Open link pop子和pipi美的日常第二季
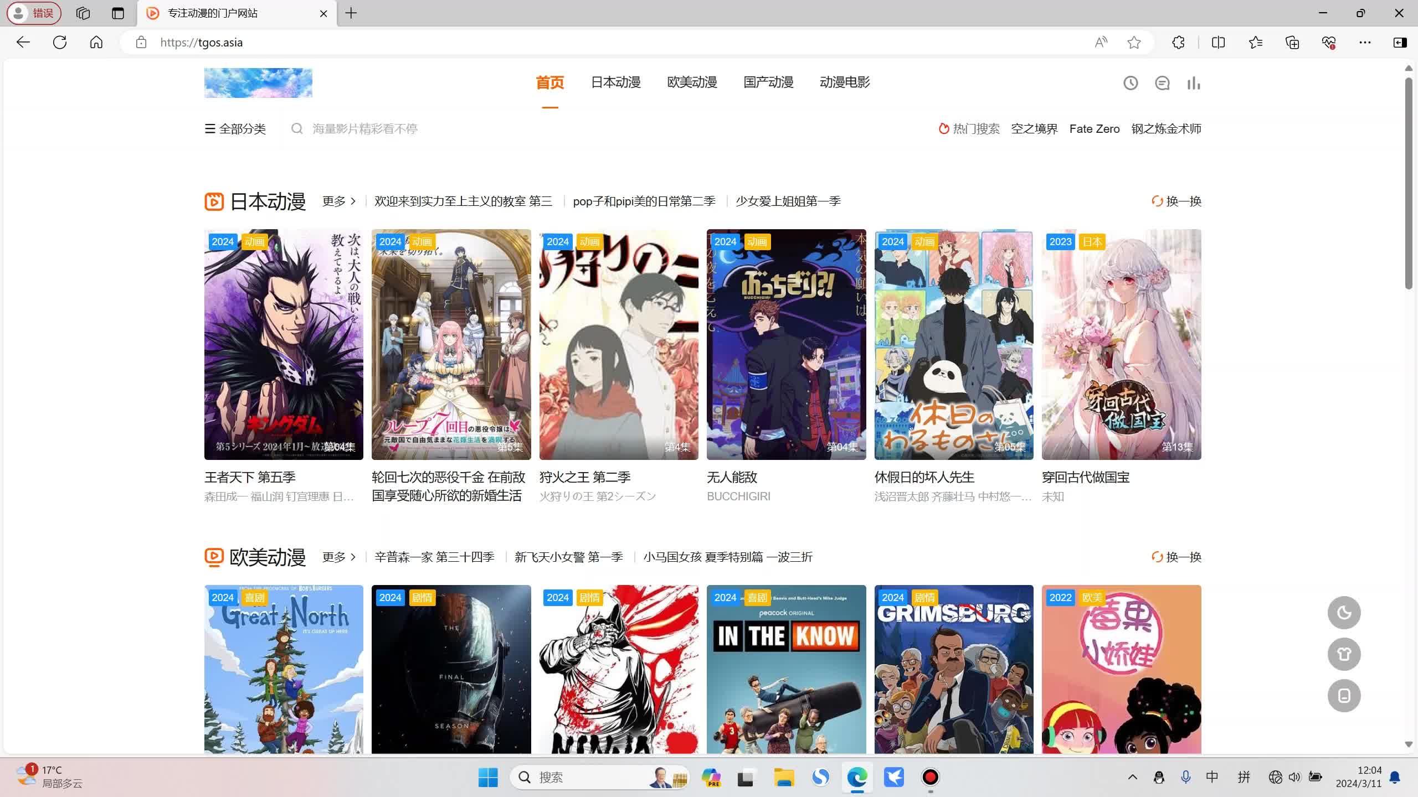This screenshot has height=797, width=1418. 644,201
